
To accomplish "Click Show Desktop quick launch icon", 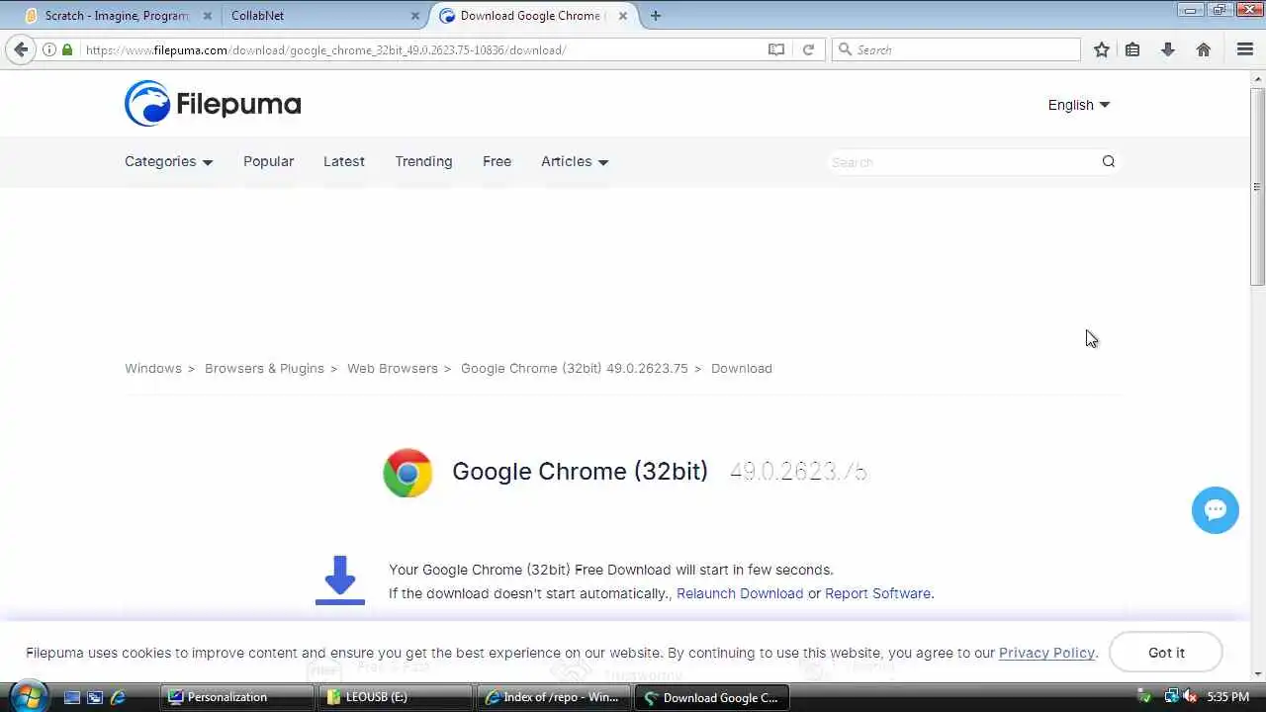I will pos(72,697).
